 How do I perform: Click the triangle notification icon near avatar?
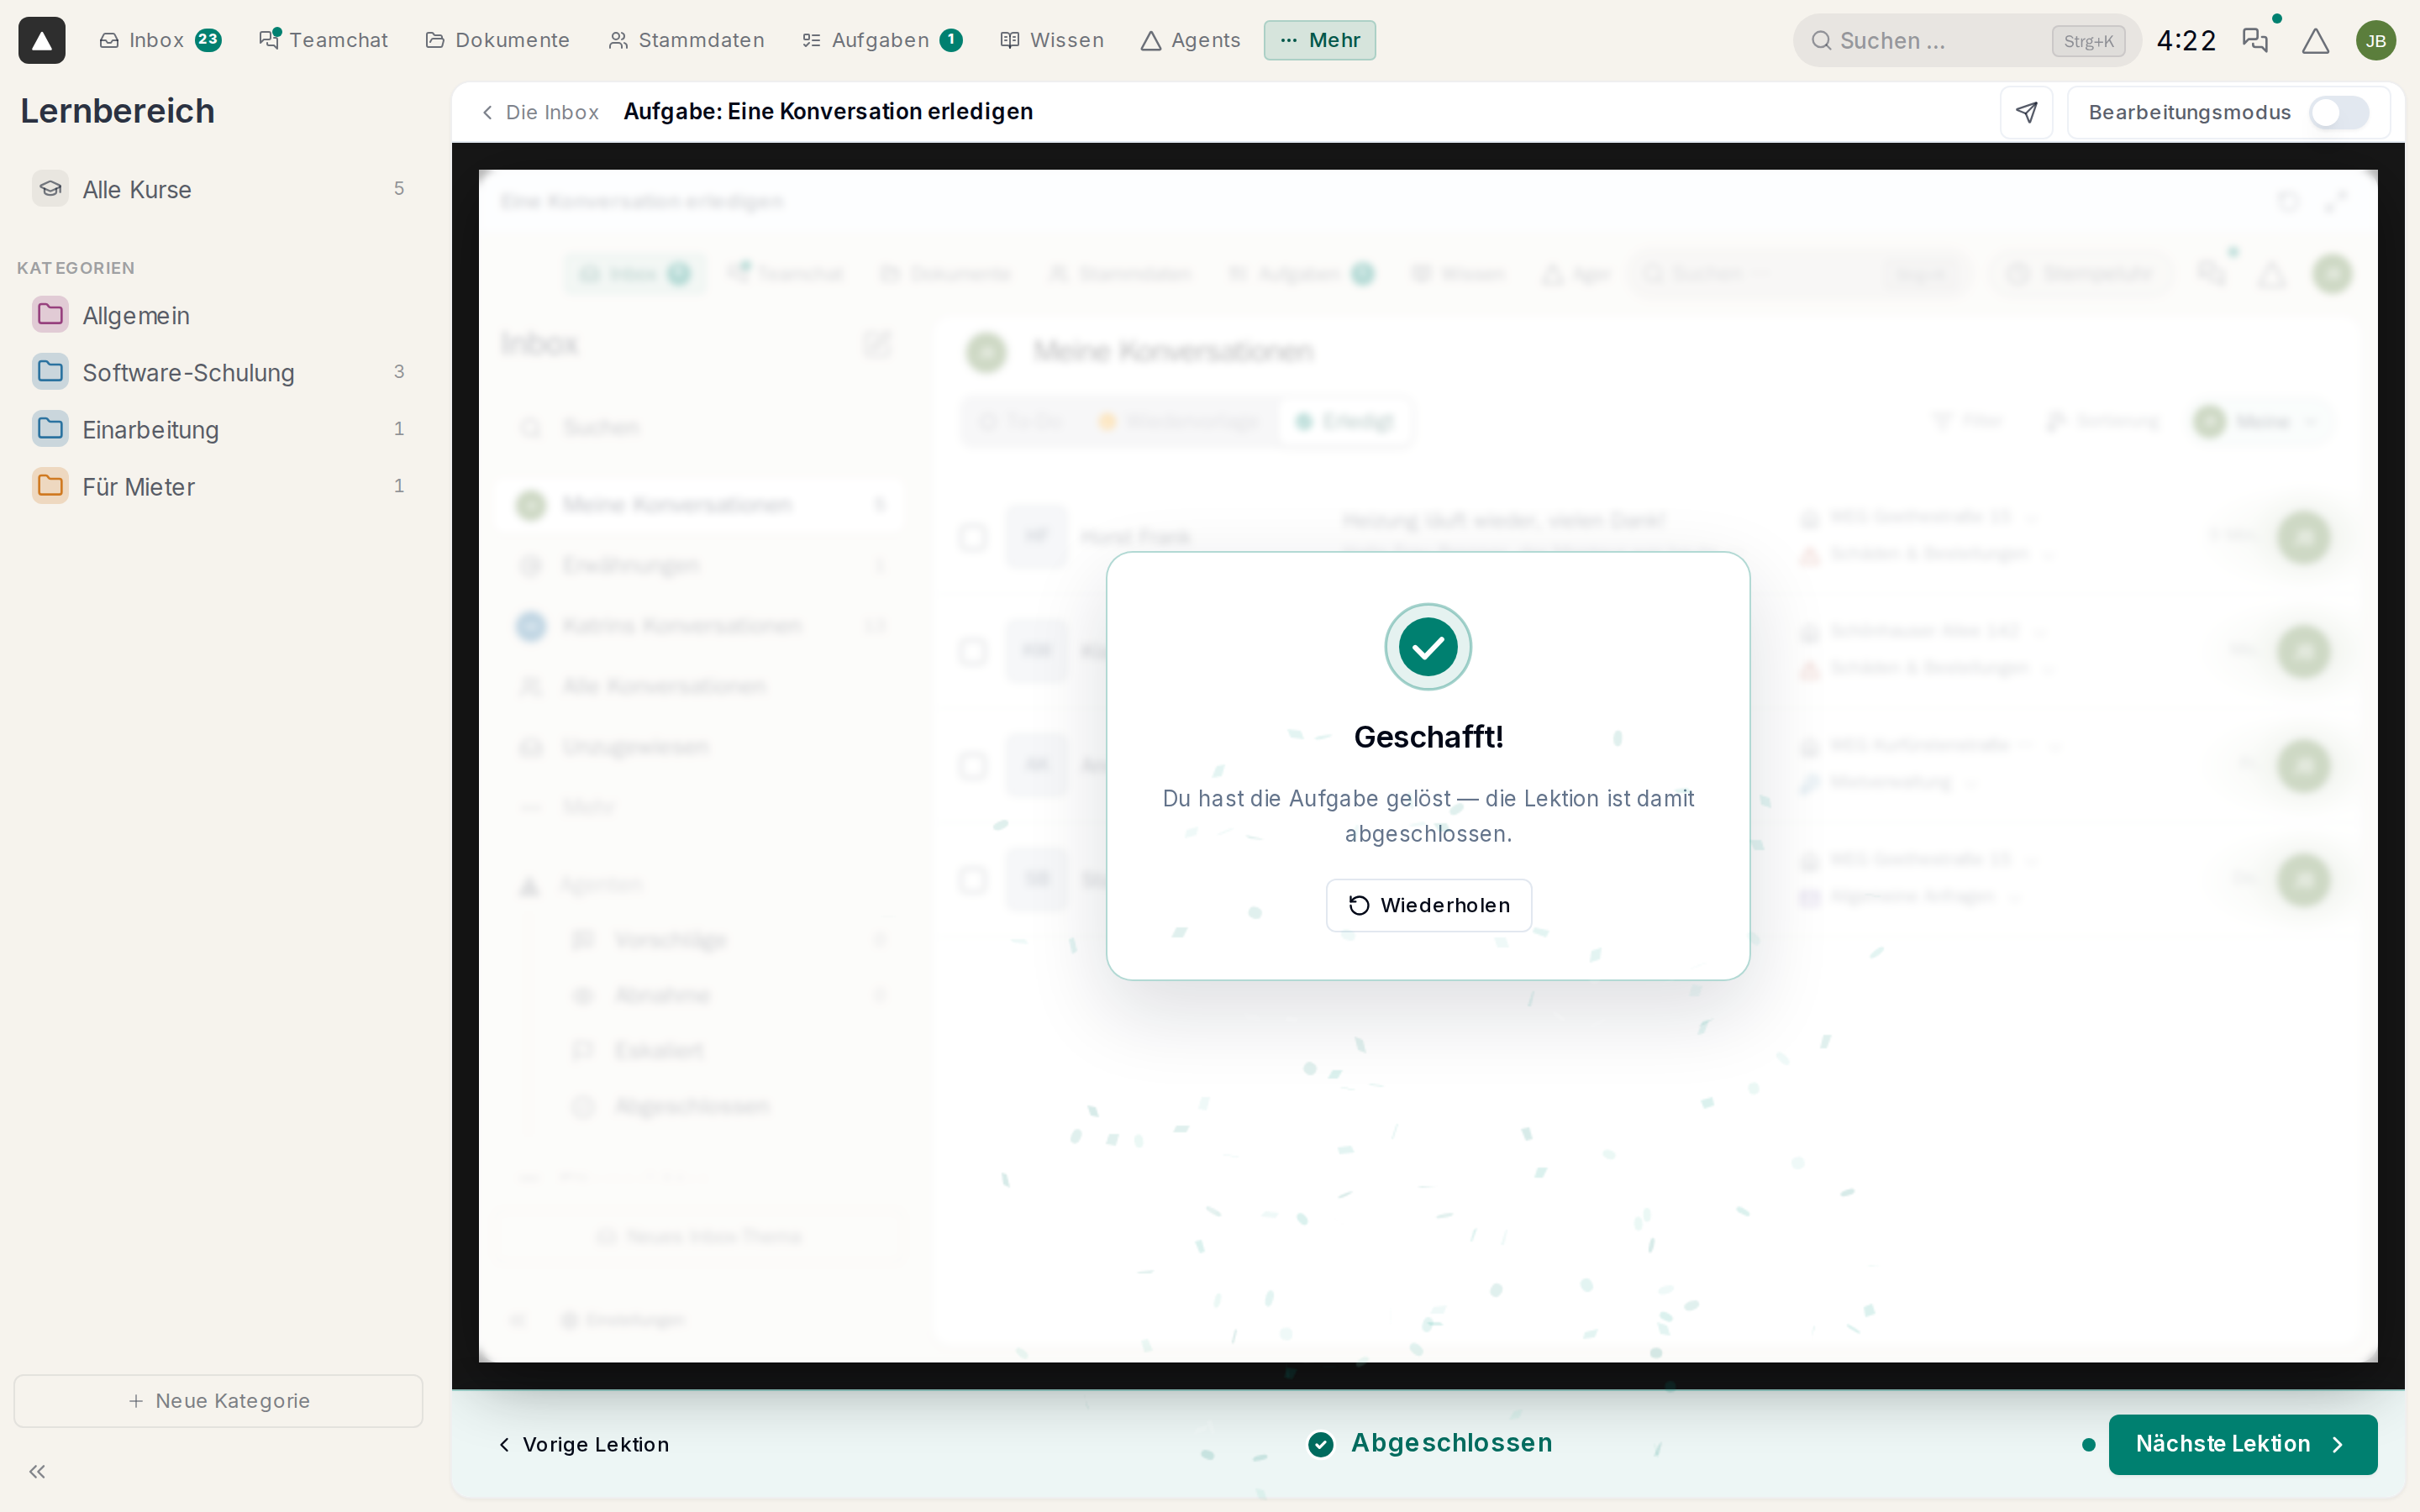click(2315, 40)
